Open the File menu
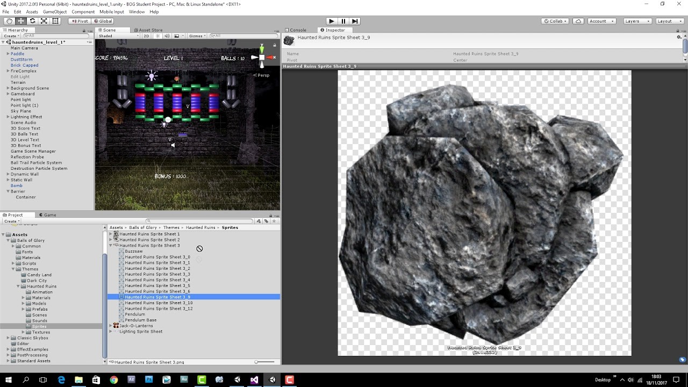Viewport: 688px width, 387px height. 5,12
